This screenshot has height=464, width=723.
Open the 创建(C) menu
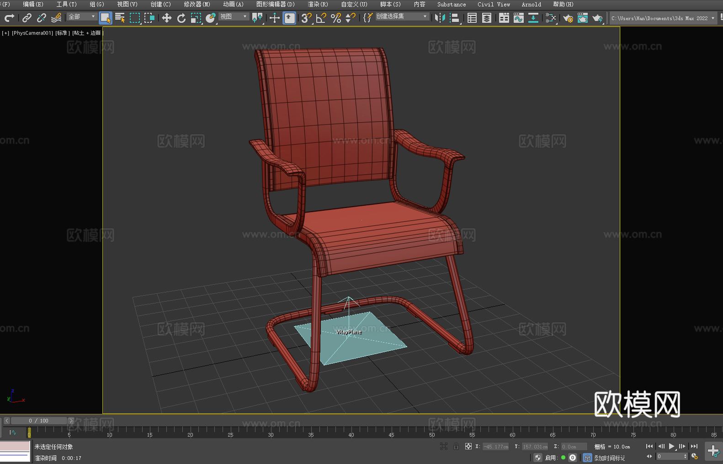click(x=161, y=4)
